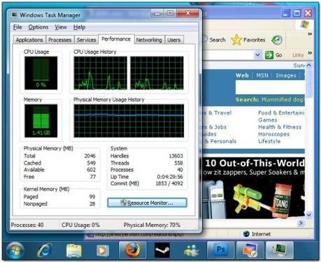321x262 pixels.
Task: Click the Resource Monitor button
Action: pyautogui.click(x=147, y=203)
